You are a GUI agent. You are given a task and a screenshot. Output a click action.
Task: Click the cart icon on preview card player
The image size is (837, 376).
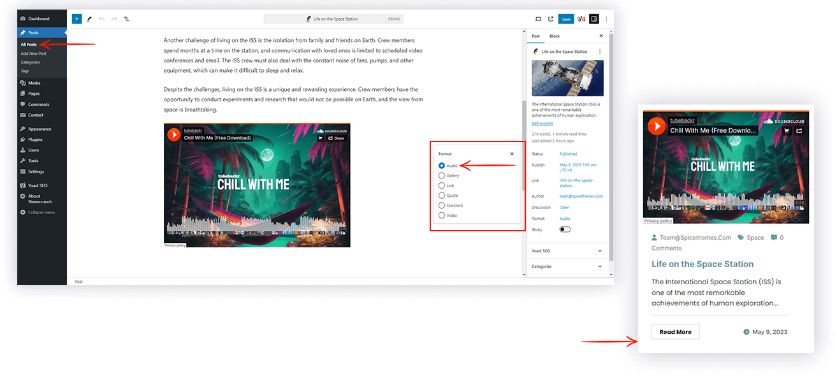point(787,131)
